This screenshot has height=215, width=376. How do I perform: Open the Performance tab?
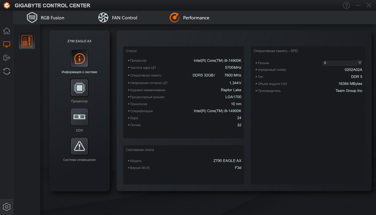click(x=189, y=18)
